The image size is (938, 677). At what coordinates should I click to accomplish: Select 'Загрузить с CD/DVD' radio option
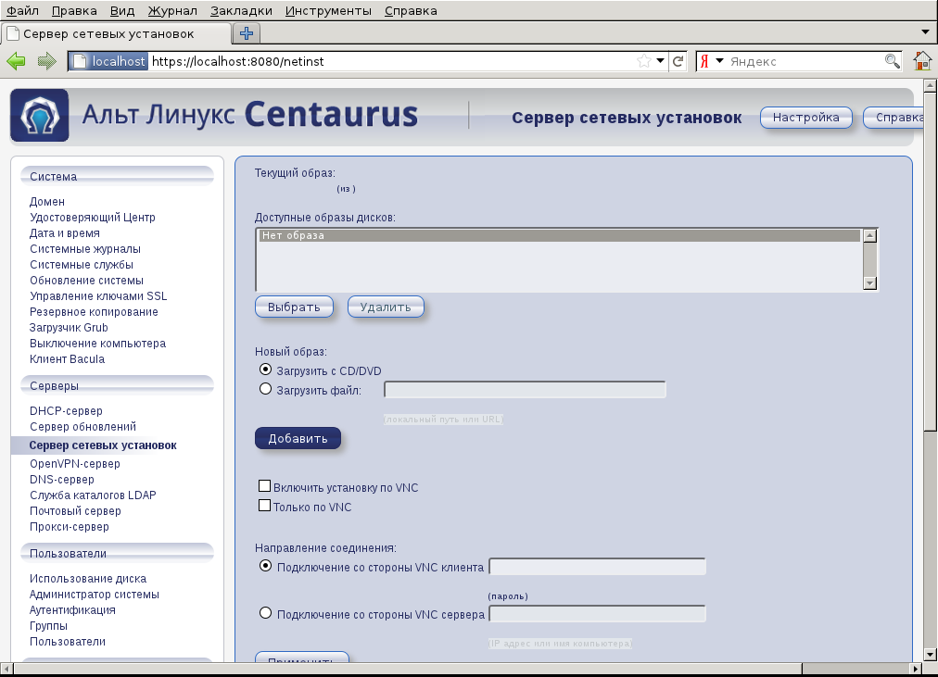(x=266, y=370)
